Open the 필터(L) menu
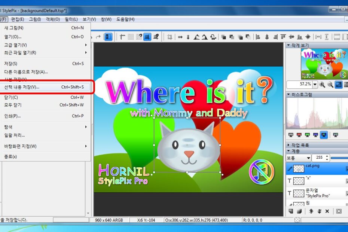This screenshot has height=232, width=348. [x=71, y=19]
